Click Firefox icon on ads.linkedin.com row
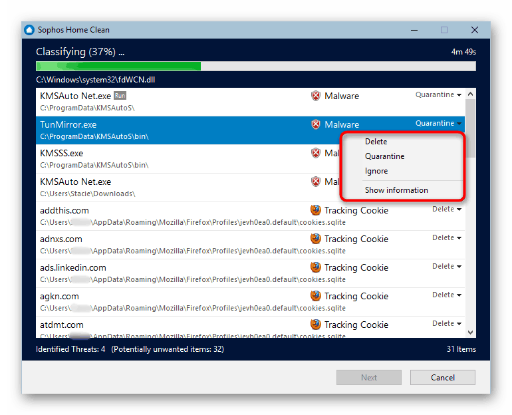Image resolution: width=512 pixels, height=415 pixels. [315, 267]
